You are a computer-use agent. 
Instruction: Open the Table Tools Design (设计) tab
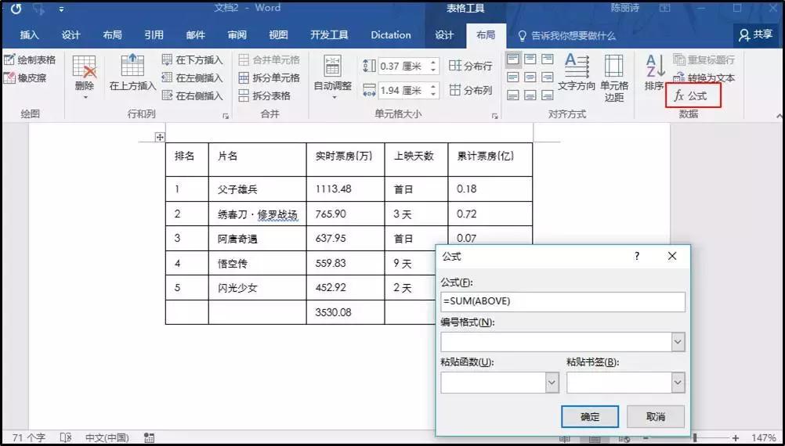444,35
